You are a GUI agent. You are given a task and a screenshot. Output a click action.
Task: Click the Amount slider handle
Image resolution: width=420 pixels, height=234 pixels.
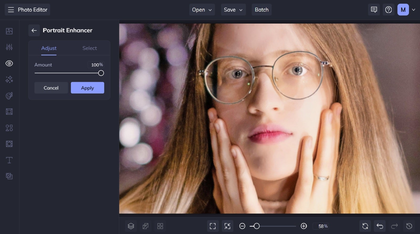point(101,73)
